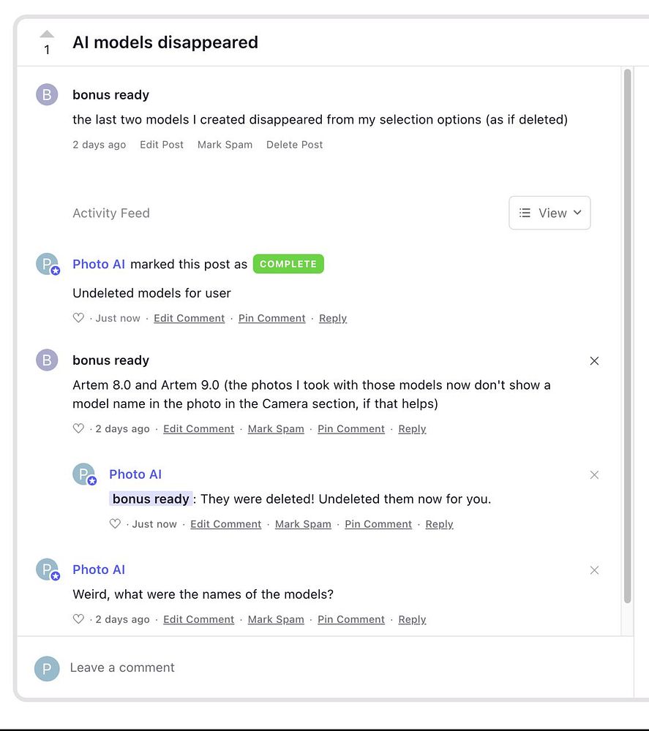Delete the bonus ready comment via X

[x=594, y=360]
